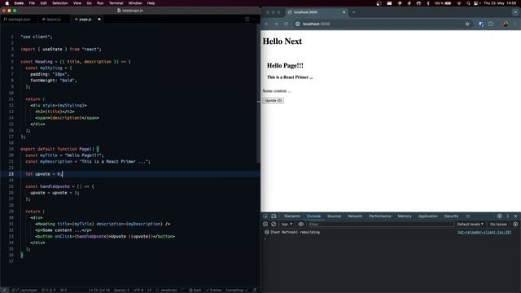Click the console Filter input field
The height and width of the screenshot is (293, 521).
pyautogui.click(x=381, y=225)
